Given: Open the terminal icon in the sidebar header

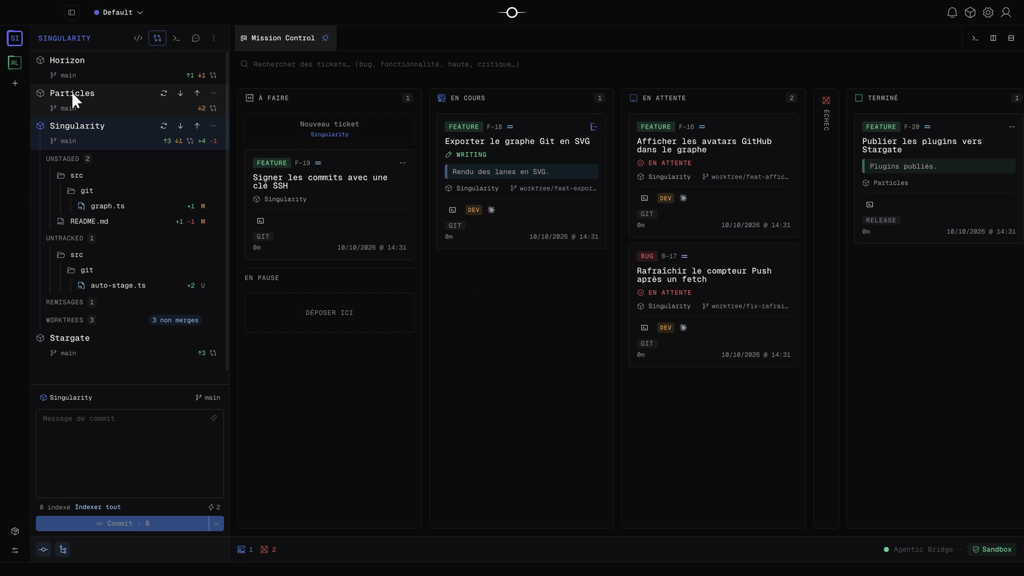Looking at the screenshot, I should 177,38.
